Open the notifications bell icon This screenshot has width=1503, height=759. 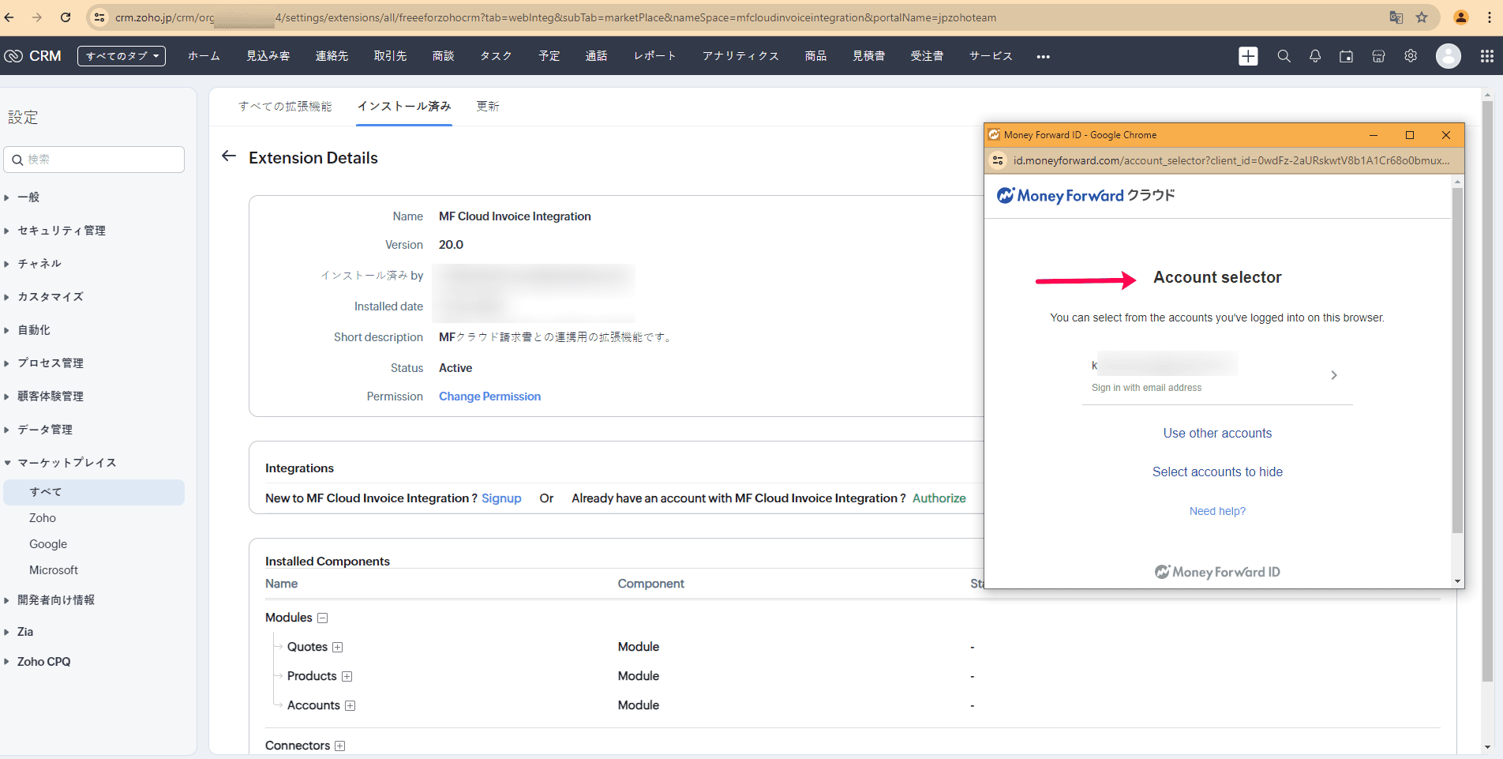[x=1315, y=56]
